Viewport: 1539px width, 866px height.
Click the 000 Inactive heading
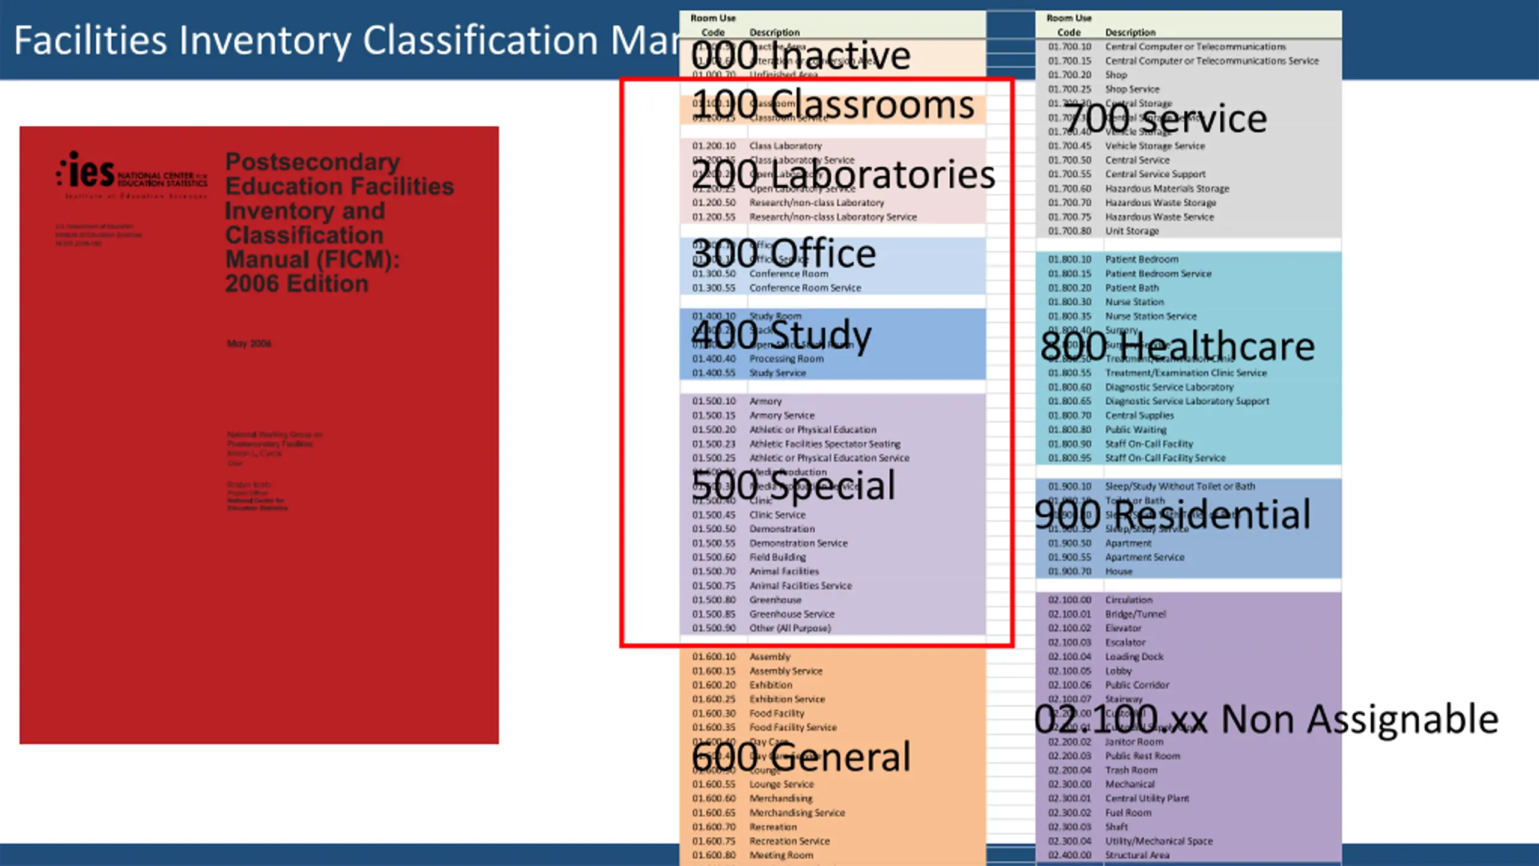coord(801,55)
